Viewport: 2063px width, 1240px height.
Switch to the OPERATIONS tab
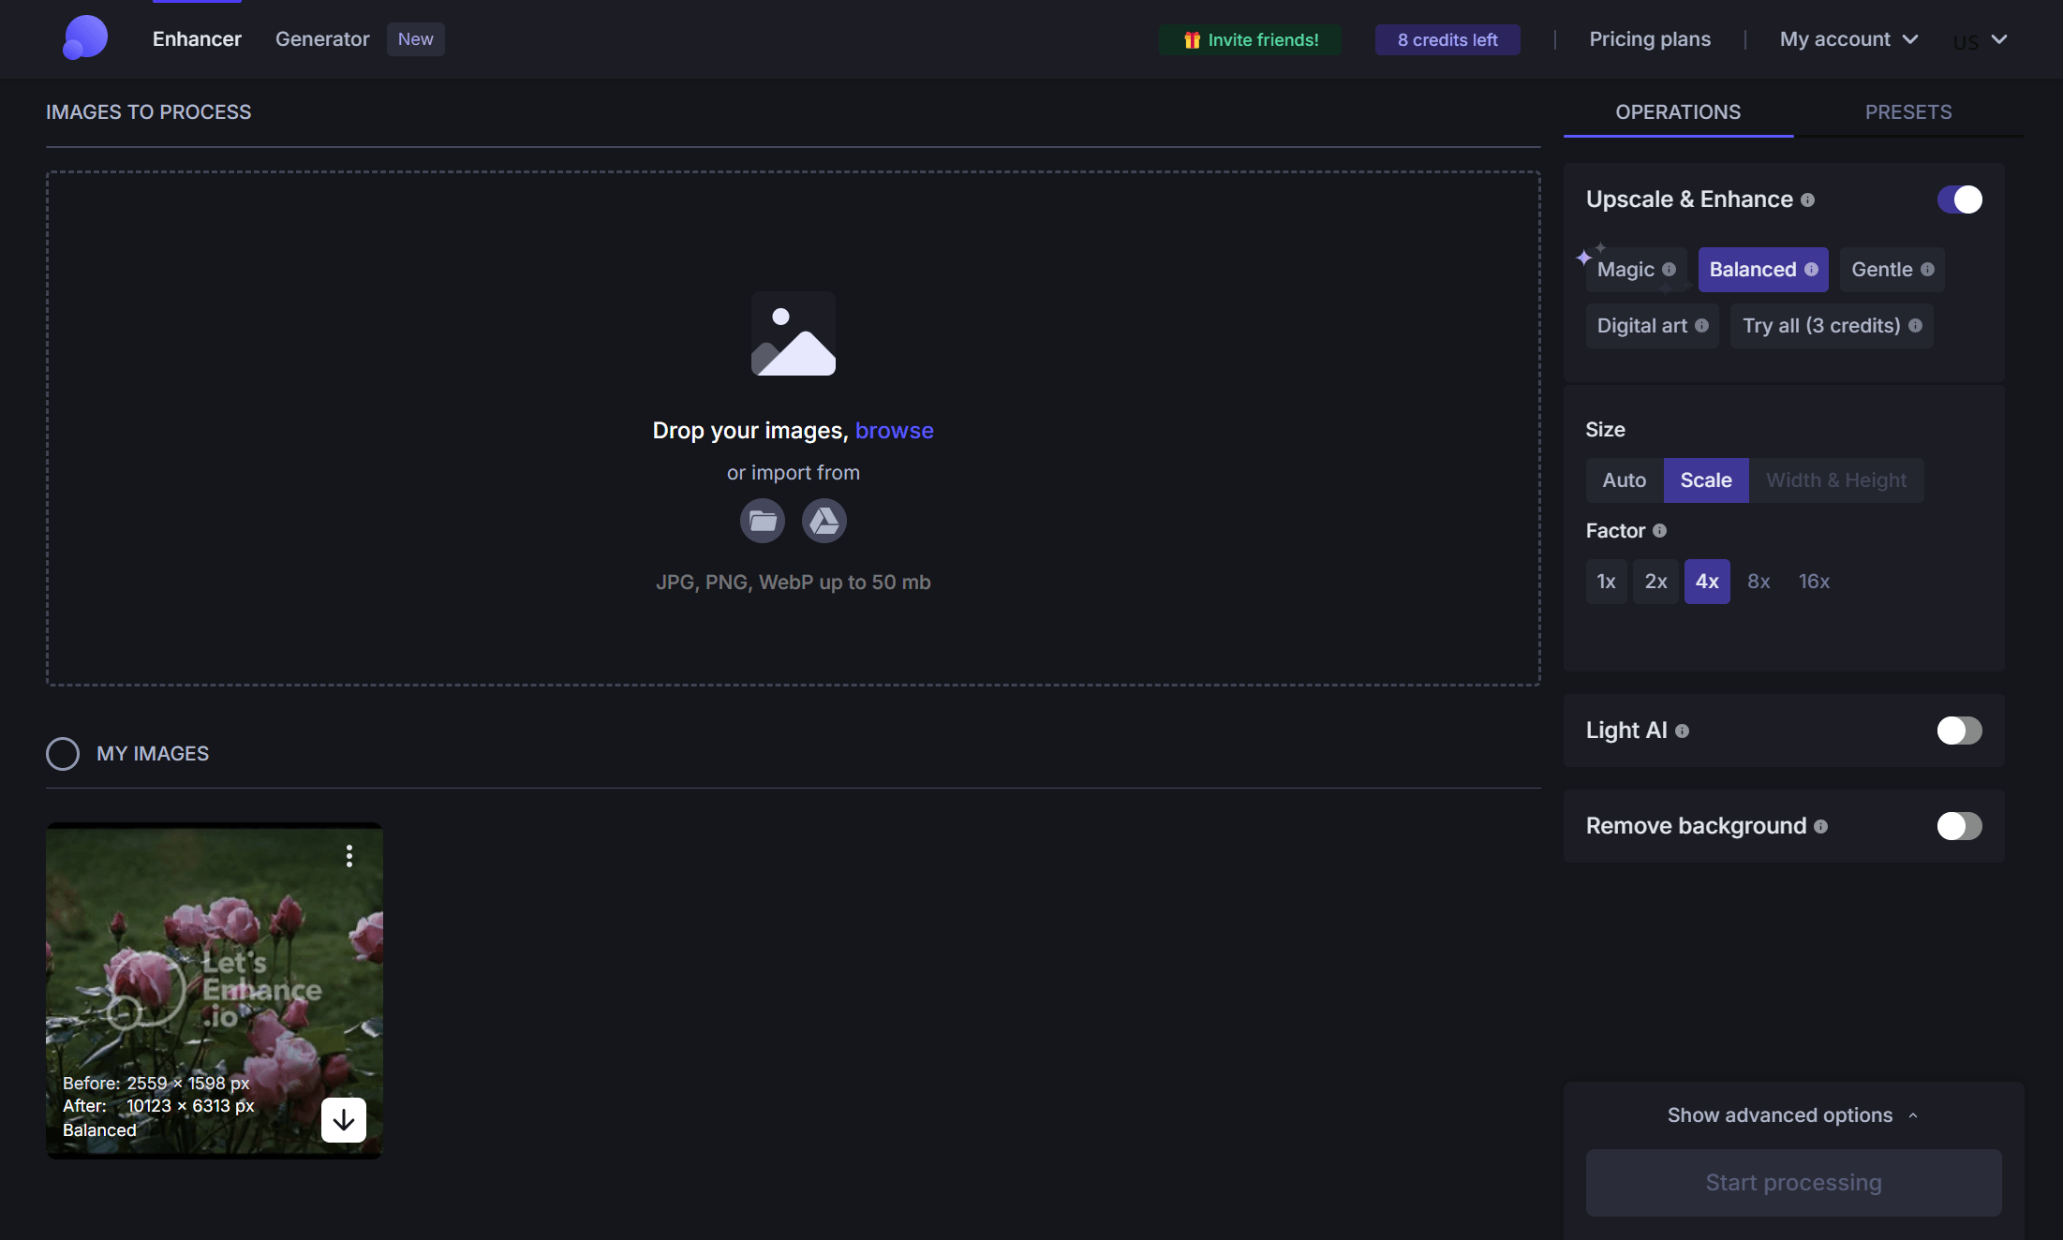coord(1677,111)
